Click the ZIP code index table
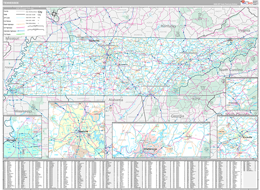This screenshot has width=260, height=190. [x=130, y=174]
